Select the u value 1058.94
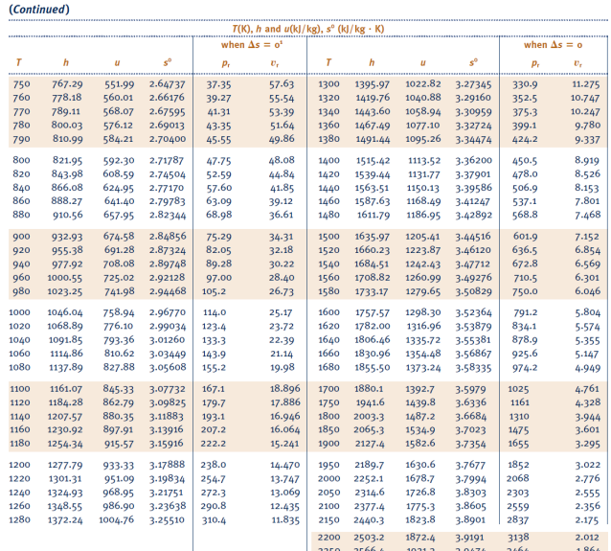The image size is (611, 551). (x=423, y=111)
